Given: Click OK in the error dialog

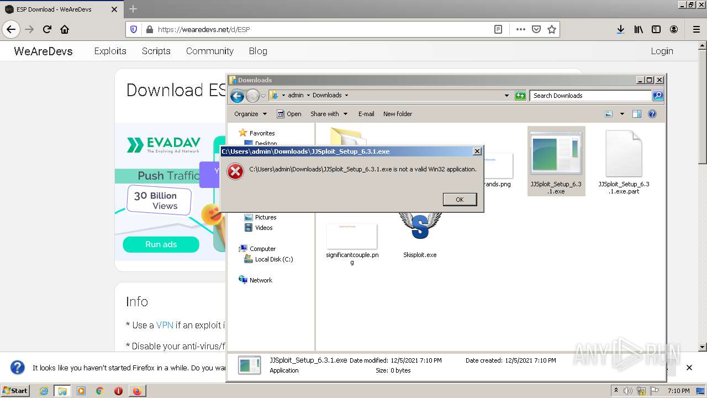Looking at the screenshot, I should point(460,200).
